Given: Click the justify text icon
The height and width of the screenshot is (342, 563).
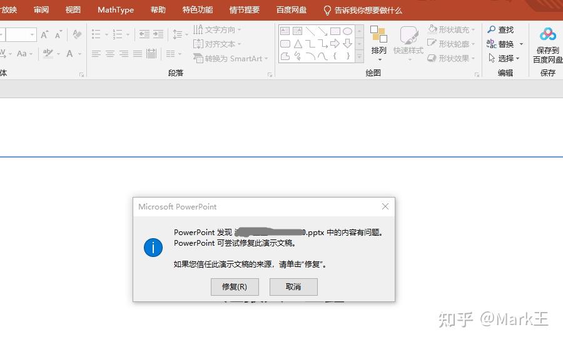Looking at the screenshot, I should tap(138, 54).
